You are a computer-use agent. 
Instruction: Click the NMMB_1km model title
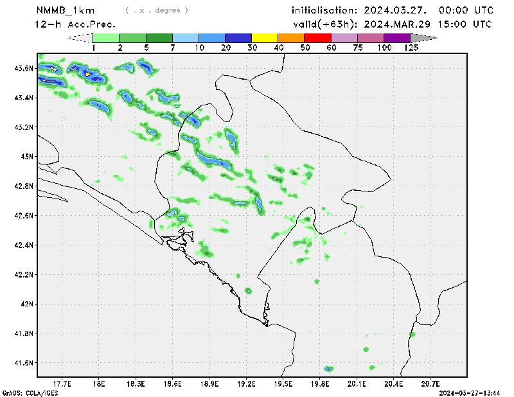coord(66,10)
